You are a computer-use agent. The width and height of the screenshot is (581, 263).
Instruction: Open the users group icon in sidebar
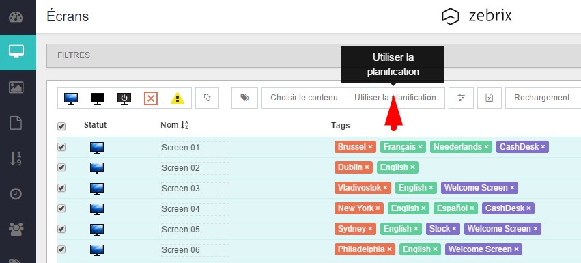(x=16, y=230)
